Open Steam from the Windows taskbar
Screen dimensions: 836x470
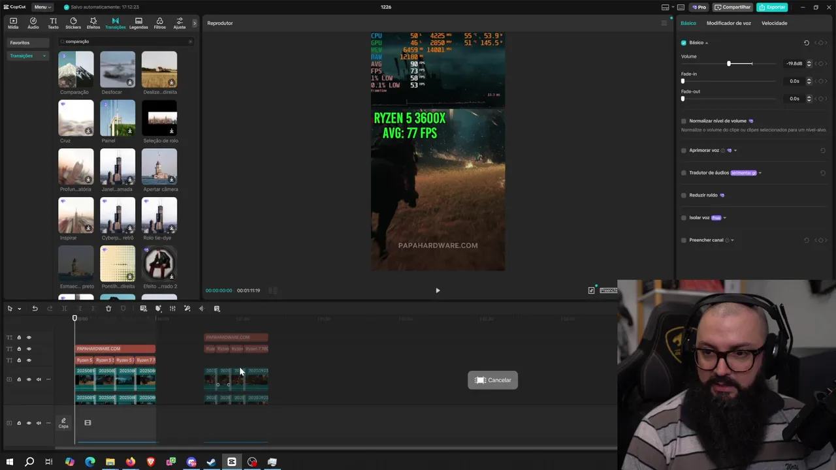coord(211,462)
